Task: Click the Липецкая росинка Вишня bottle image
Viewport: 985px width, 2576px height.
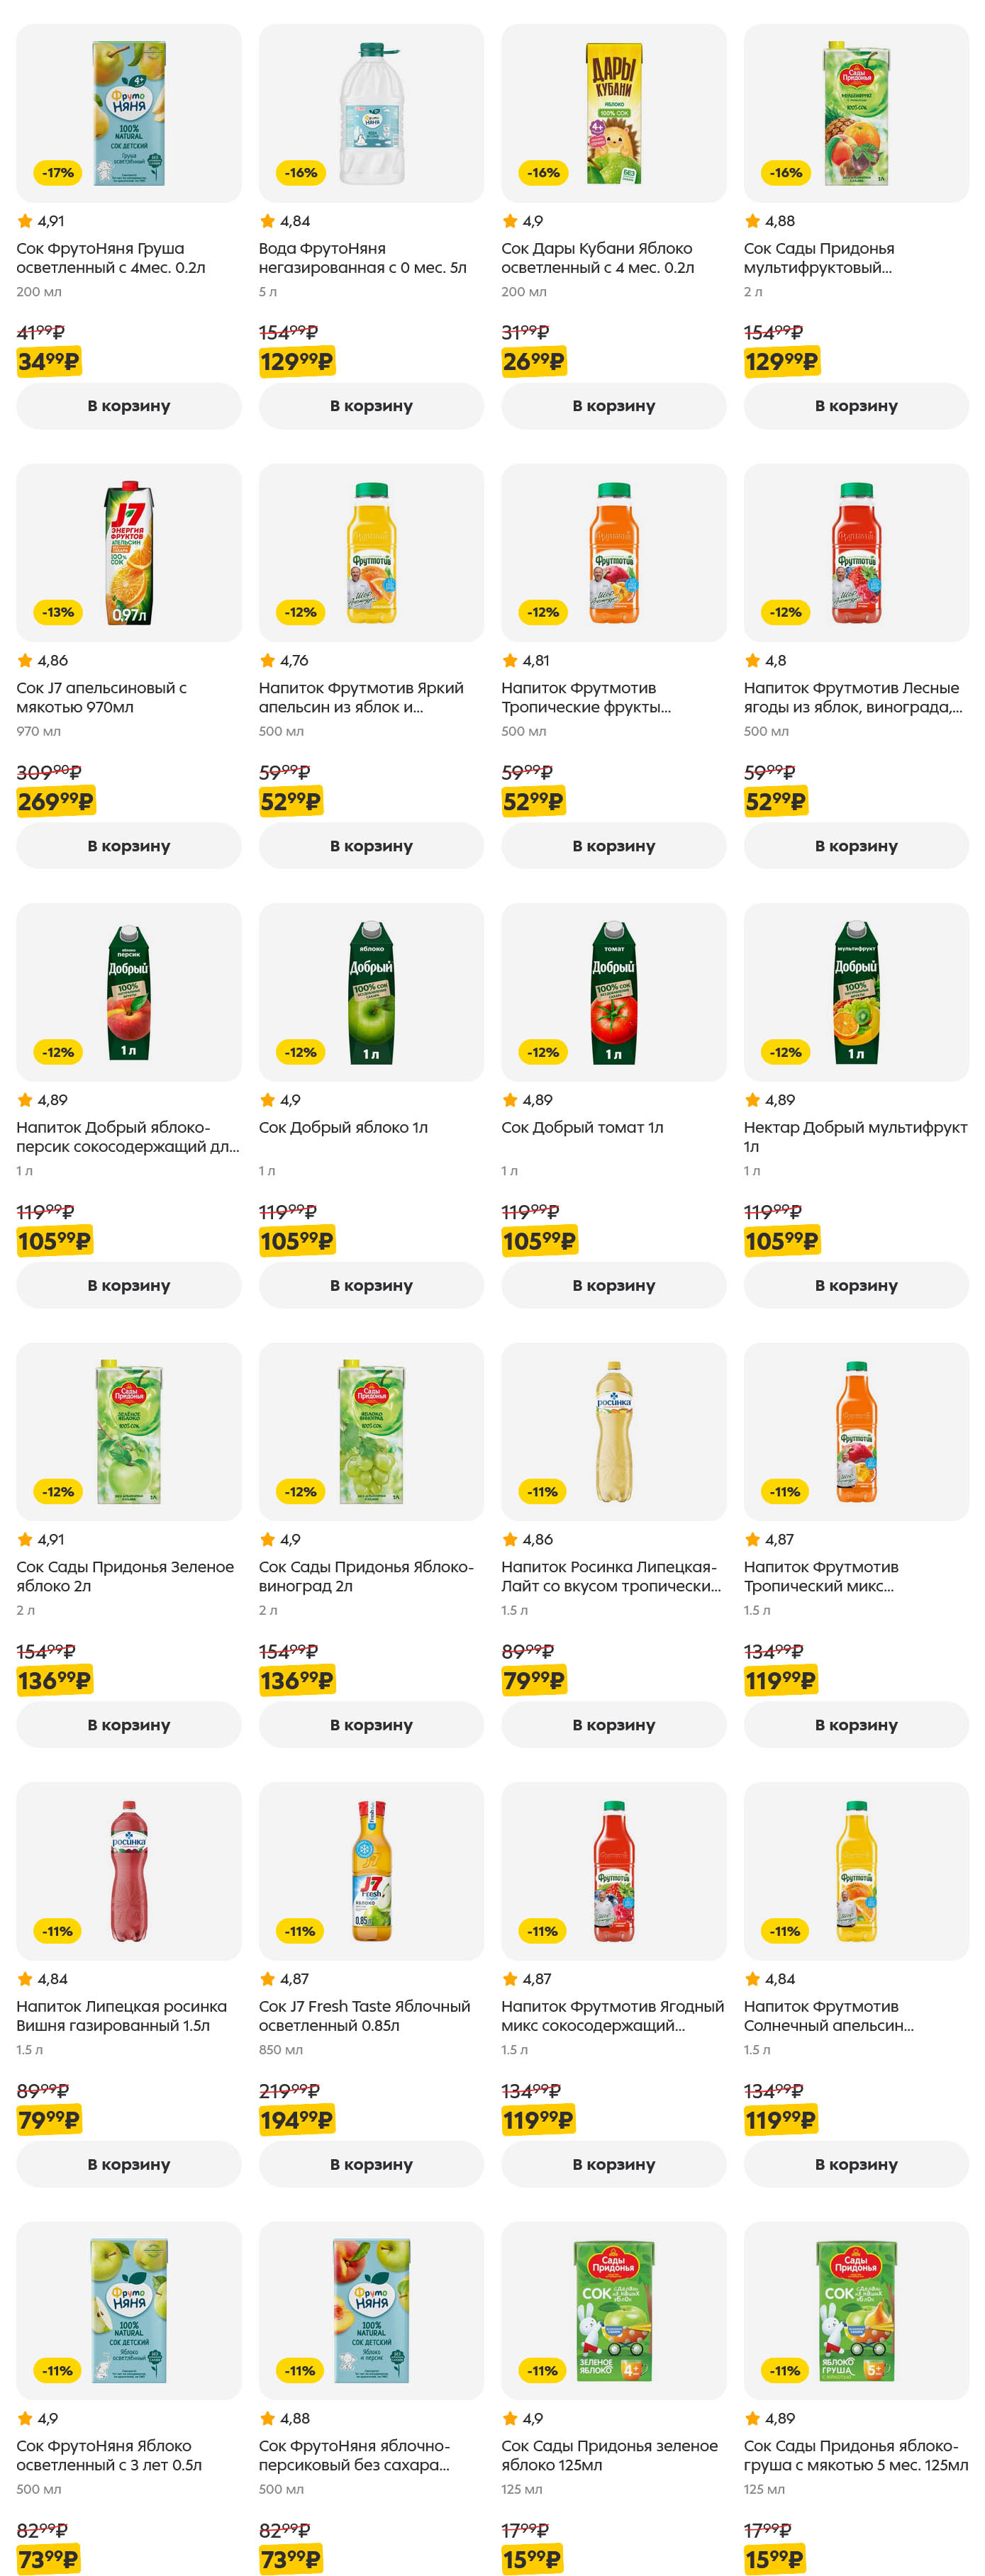Action: pos(128,1871)
